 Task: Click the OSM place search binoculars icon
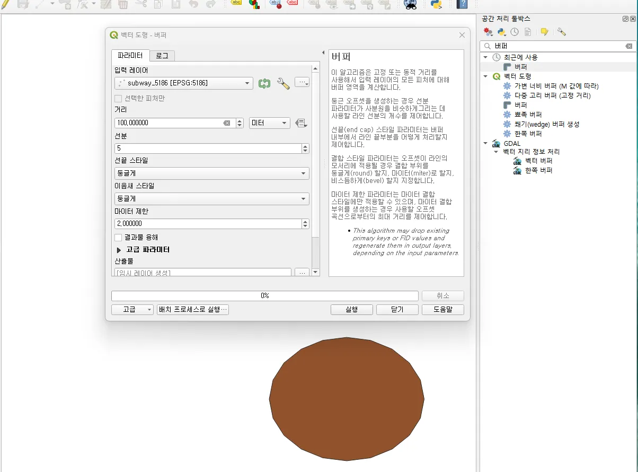(x=411, y=5)
